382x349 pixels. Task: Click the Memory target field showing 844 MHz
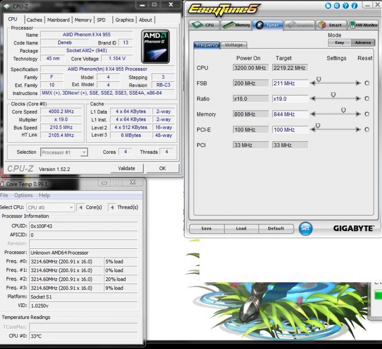290,114
